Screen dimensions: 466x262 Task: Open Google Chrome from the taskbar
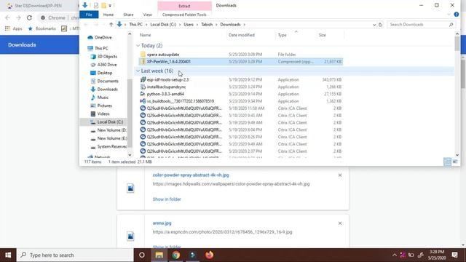coord(175,255)
